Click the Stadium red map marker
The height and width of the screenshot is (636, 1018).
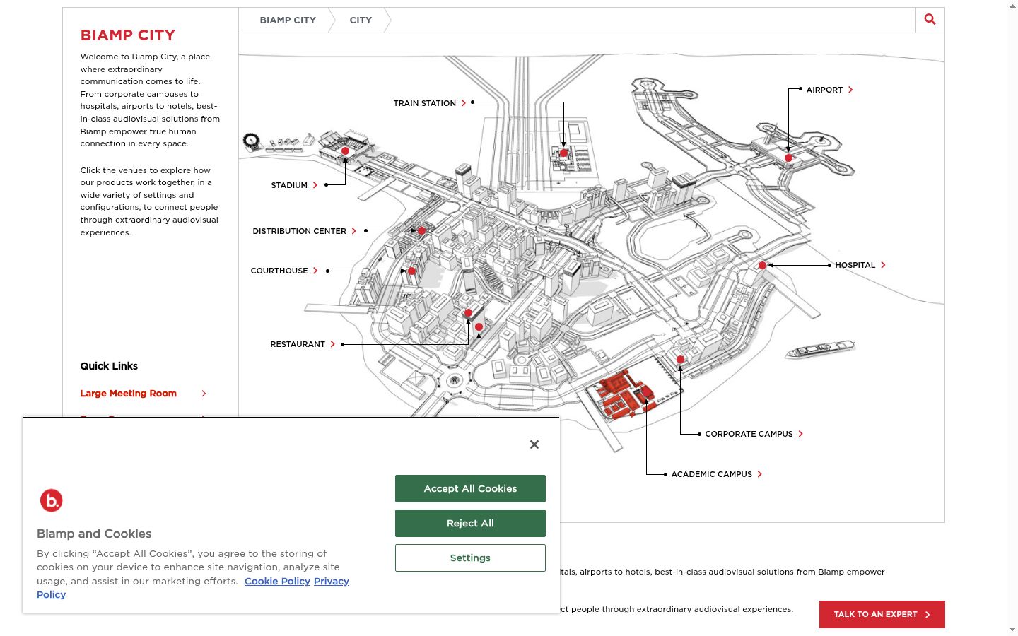(x=346, y=151)
